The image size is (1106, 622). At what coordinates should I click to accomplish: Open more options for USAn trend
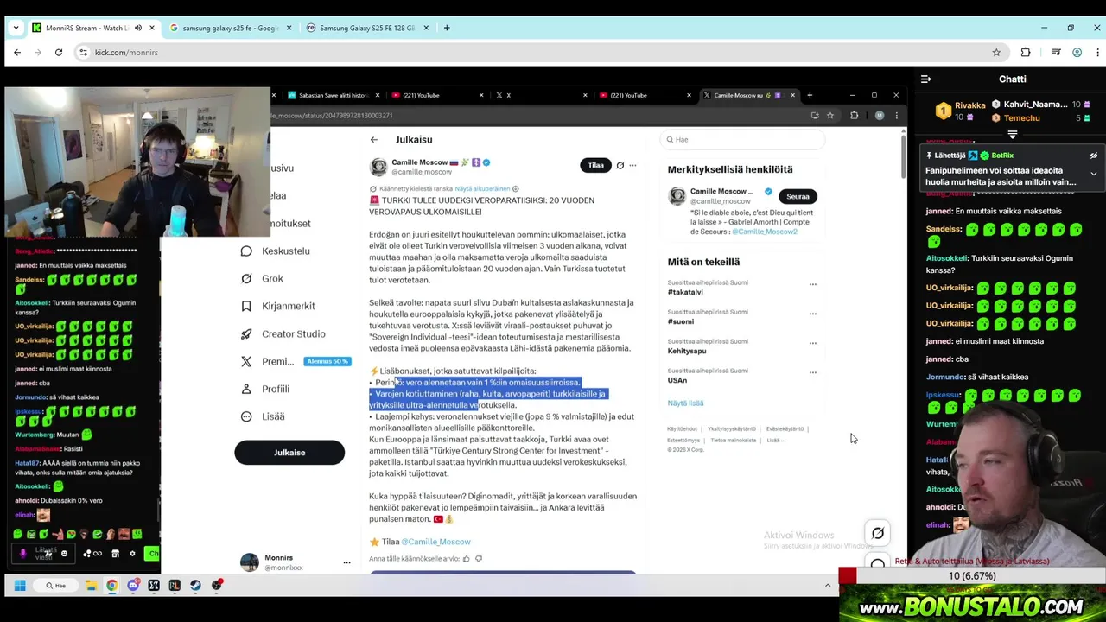pos(812,372)
